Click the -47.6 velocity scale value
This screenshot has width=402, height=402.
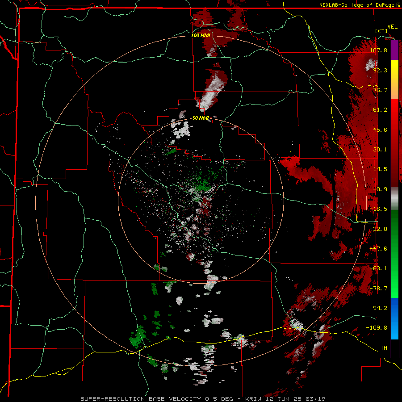[378, 249]
